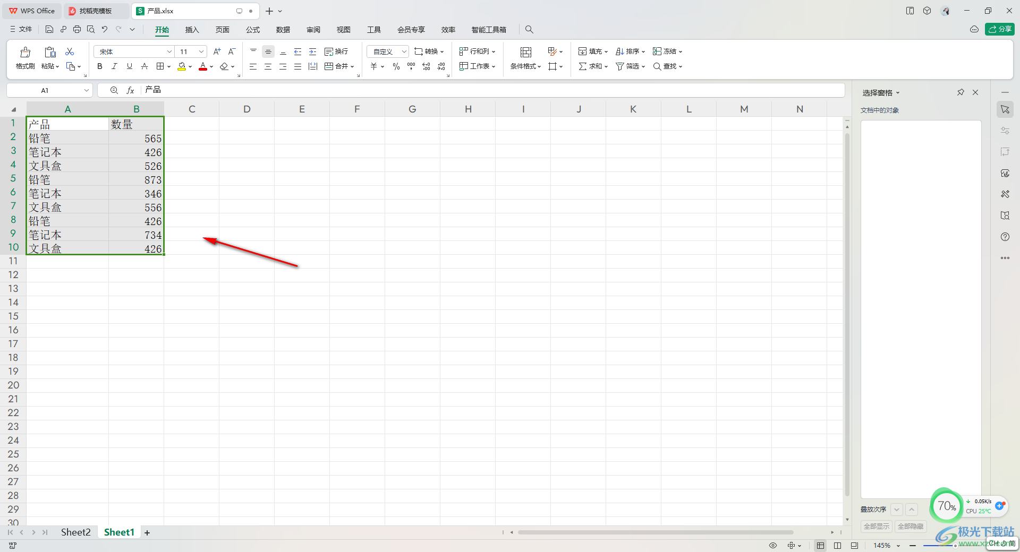Open the Data (数据) ribbon tab
The image size is (1020, 552).
click(283, 30)
